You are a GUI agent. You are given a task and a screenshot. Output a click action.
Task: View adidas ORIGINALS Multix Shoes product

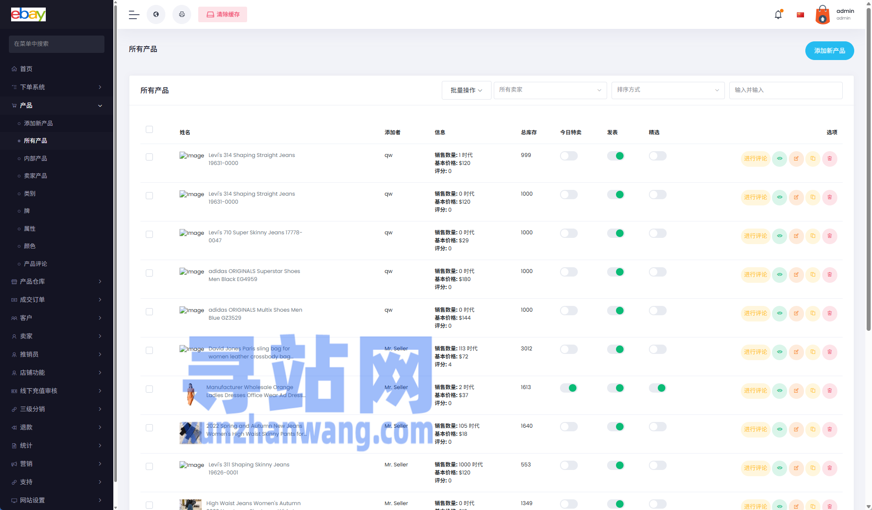(x=780, y=313)
